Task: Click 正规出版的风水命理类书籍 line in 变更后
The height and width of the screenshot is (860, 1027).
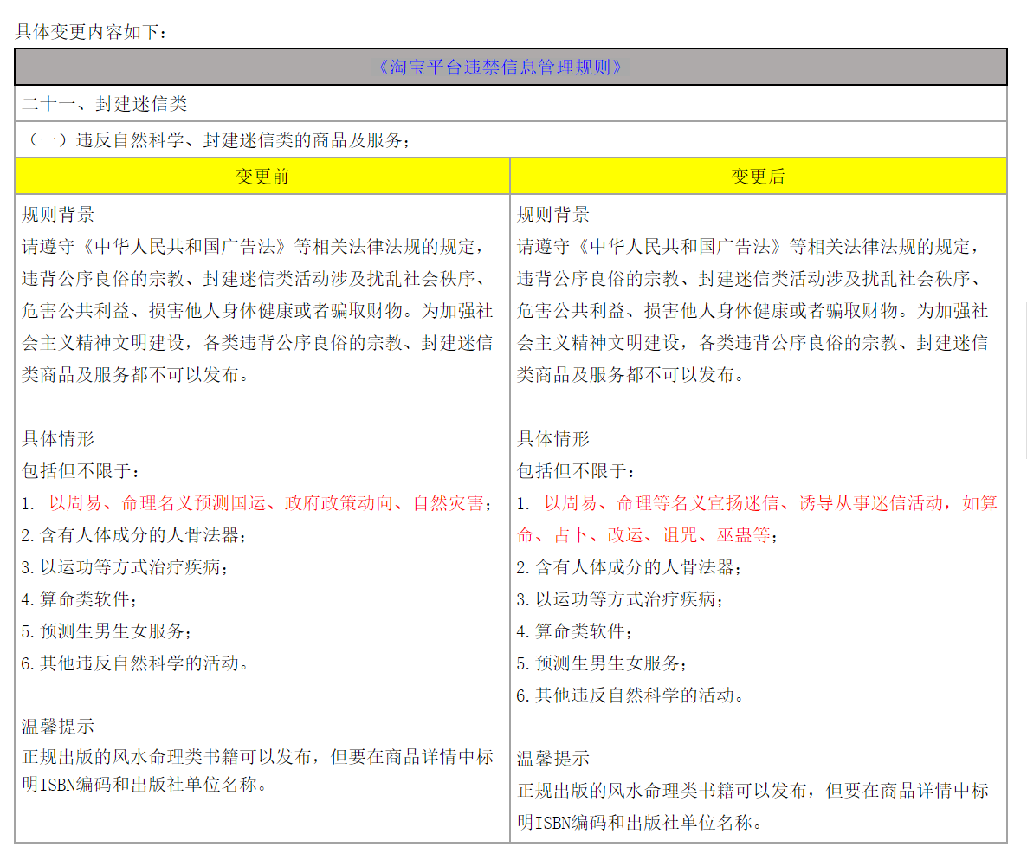Action: [x=752, y=790]
